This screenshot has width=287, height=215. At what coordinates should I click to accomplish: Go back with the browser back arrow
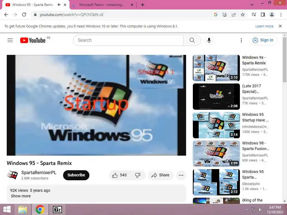6,15
